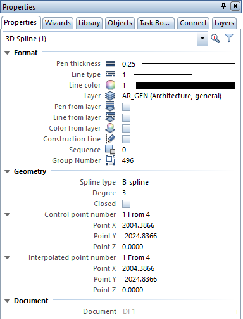
Task: Click the zoom to selected objects magnifier icon
Action: click(x=215, y=39)
